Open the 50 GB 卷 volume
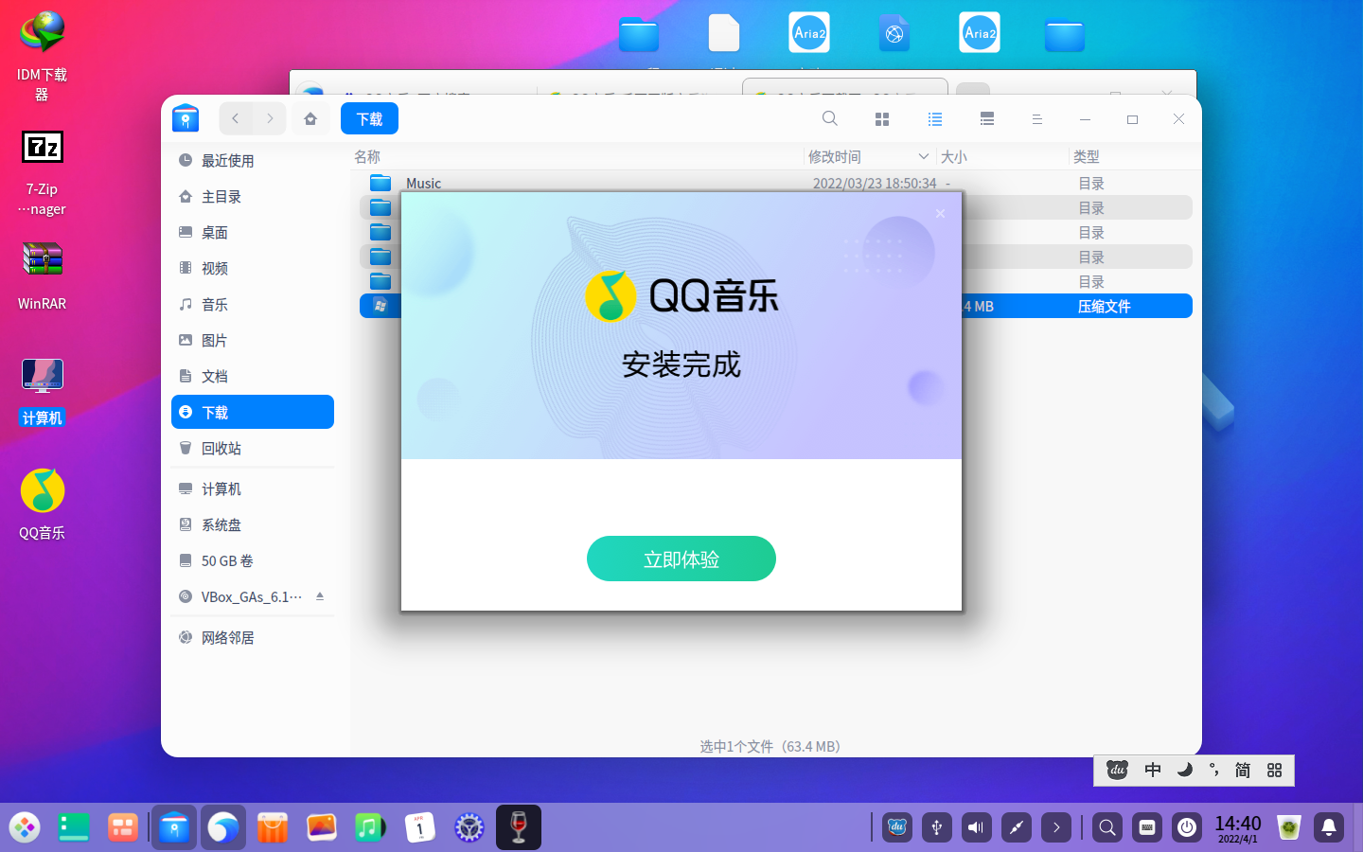Image resolution: width=1363 pixels, height=852 pixels. [253, 560]
